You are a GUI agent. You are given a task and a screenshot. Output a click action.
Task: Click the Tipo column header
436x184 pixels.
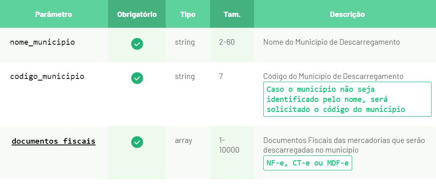coord(188,14)
